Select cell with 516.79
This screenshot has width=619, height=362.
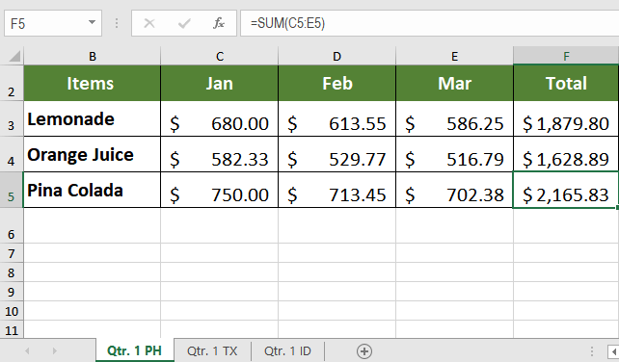click(x=454, y=154)
